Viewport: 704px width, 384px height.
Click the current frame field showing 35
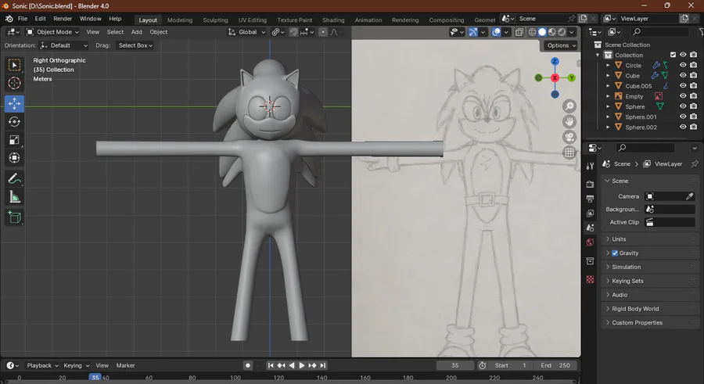tap(454, 365)
